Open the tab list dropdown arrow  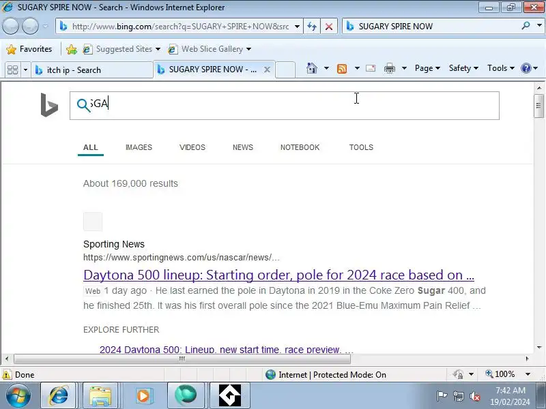coord(25,70)
